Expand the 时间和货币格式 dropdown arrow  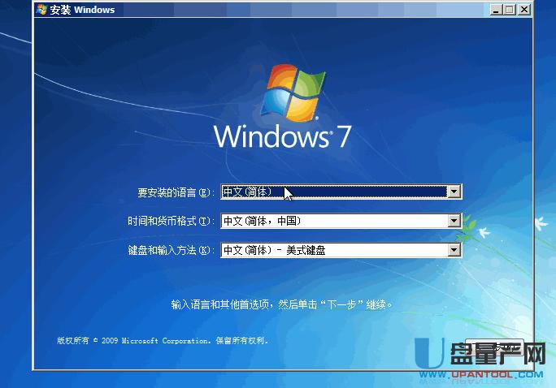point(454,221)
